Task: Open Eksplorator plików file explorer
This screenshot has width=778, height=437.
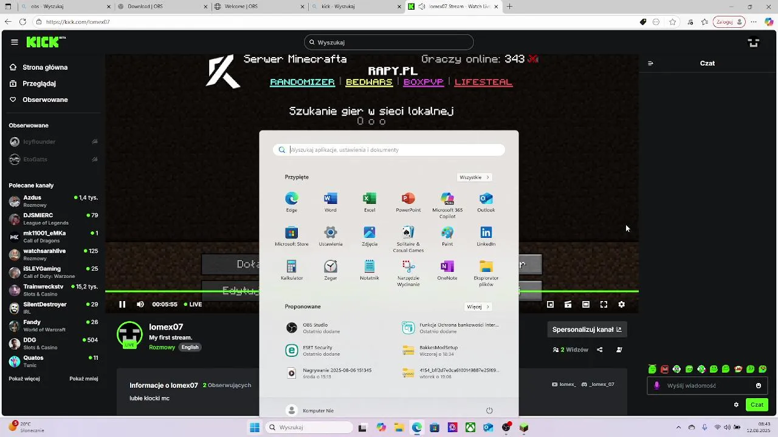Action: click(486, 273)
